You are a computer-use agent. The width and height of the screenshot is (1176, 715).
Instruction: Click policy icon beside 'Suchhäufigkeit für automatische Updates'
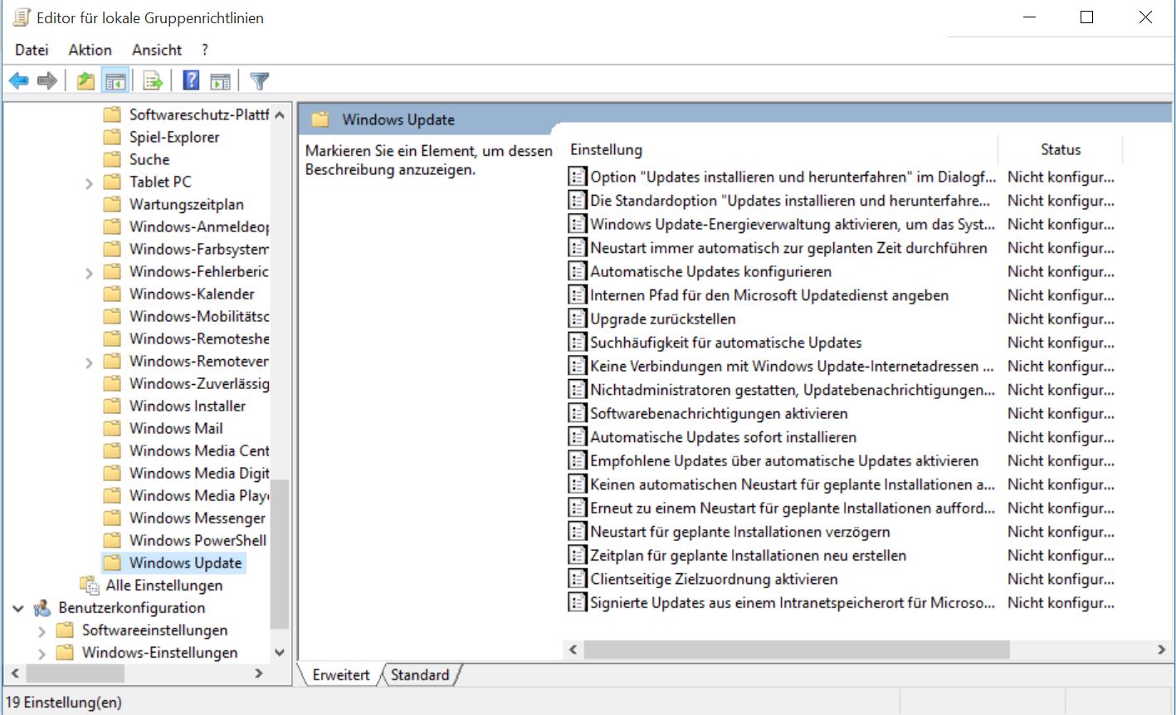click(577, 343)
